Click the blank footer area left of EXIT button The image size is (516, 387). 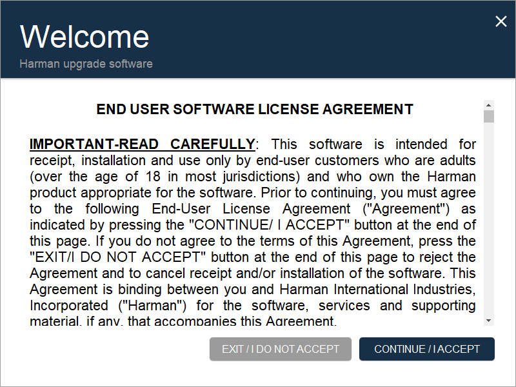point(103,349)
